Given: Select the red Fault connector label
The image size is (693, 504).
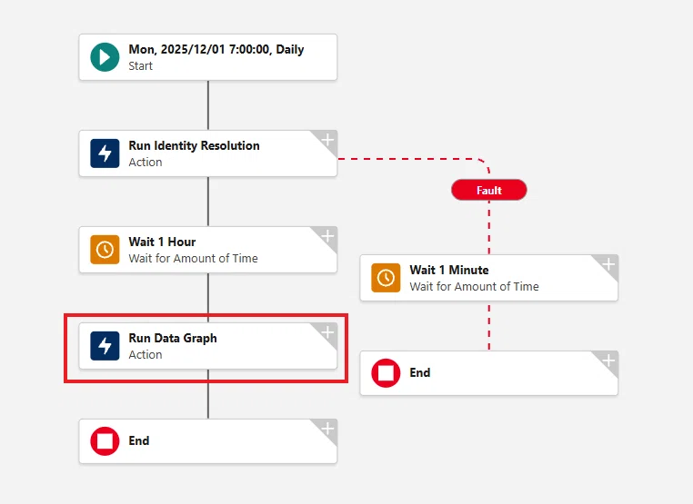Looking at the screenshot, I should (x=488, y=190).
